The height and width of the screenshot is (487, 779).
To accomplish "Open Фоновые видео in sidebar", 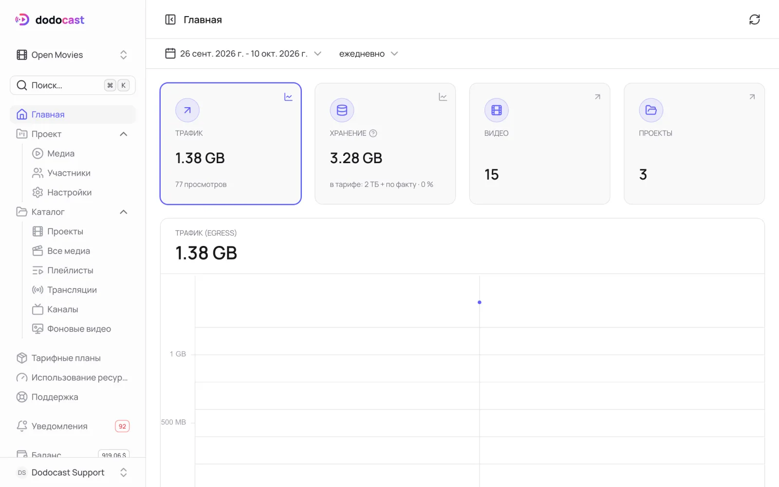I will point(80,329).
